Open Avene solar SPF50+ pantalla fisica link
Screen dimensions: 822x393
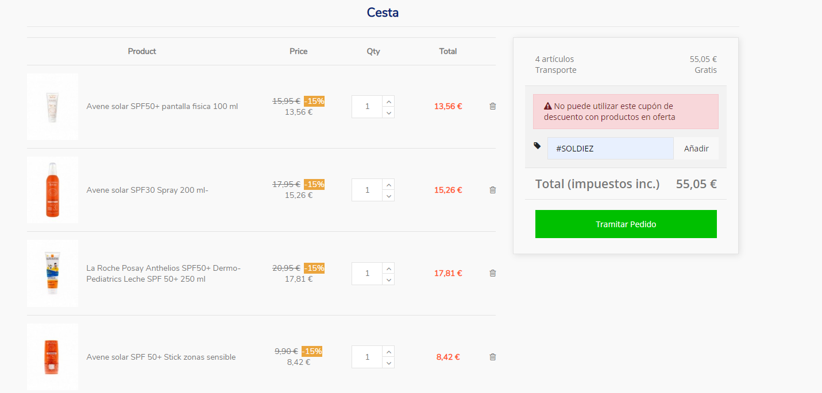pyautogui.click(x=162, y=106)
